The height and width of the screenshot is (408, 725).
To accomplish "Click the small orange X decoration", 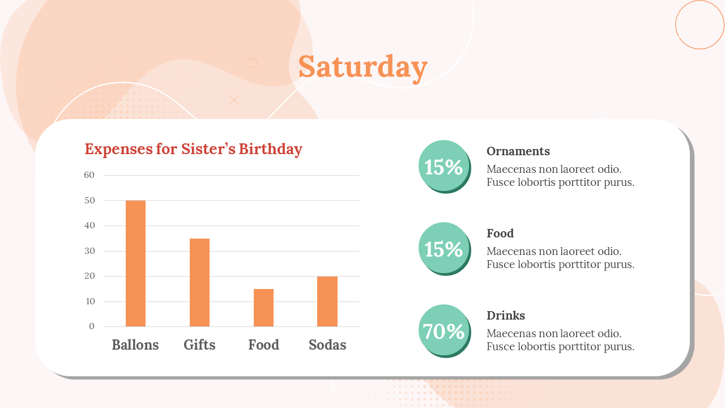I will (x=234, y=100).
